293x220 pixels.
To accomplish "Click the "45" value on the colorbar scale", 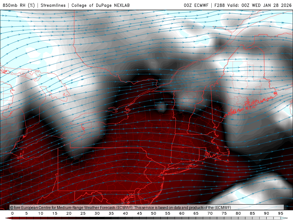I will pyautogui.click(x=140, y=213).
